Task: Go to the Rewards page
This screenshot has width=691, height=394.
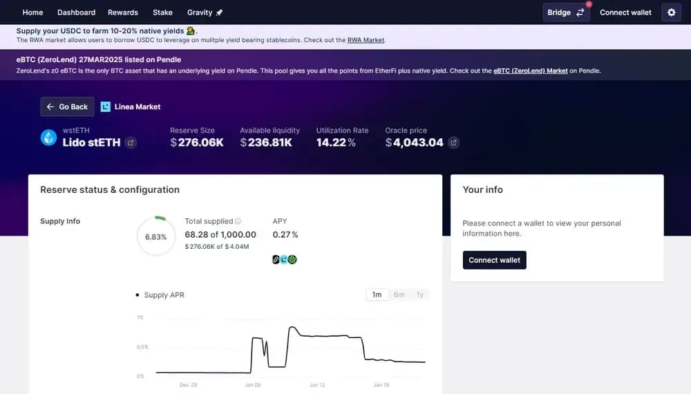Action: point(123,12)
